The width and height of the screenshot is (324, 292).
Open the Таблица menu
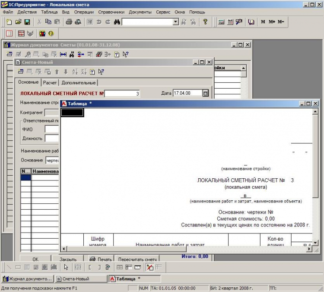[49, 12]
